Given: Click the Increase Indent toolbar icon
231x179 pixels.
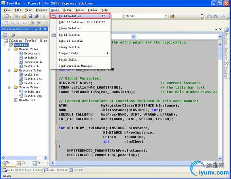Looking at the screenshot, I should tap(38, 23).
